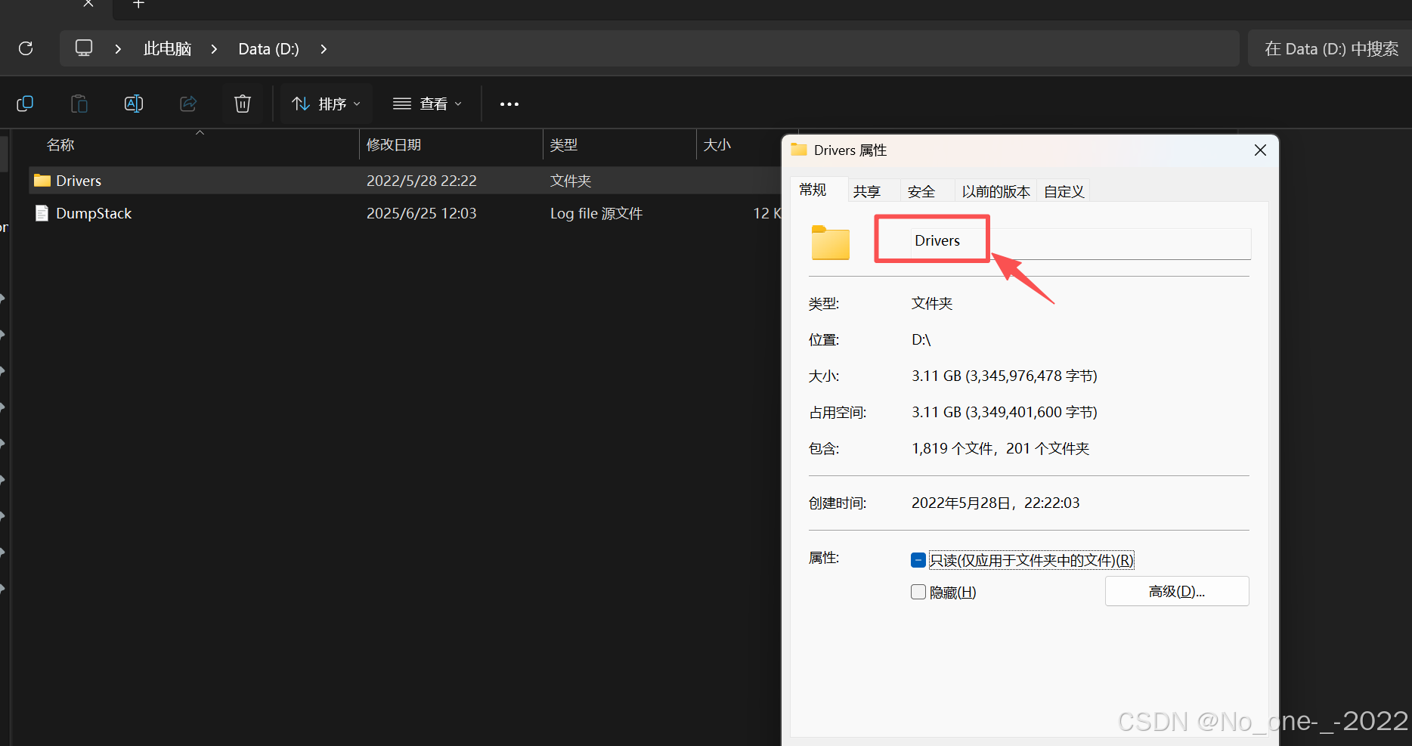Expand the chevron before 此电脑
The image size is (1412, 746).
coord(118,49)
